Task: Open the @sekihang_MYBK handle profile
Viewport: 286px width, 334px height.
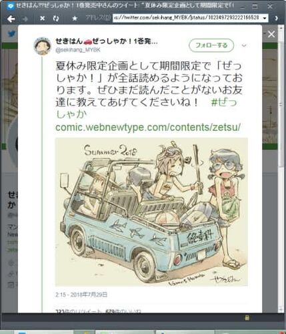Action: tap(78, 50)
